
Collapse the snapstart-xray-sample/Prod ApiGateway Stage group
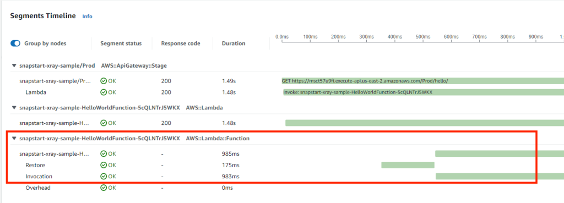14,66
